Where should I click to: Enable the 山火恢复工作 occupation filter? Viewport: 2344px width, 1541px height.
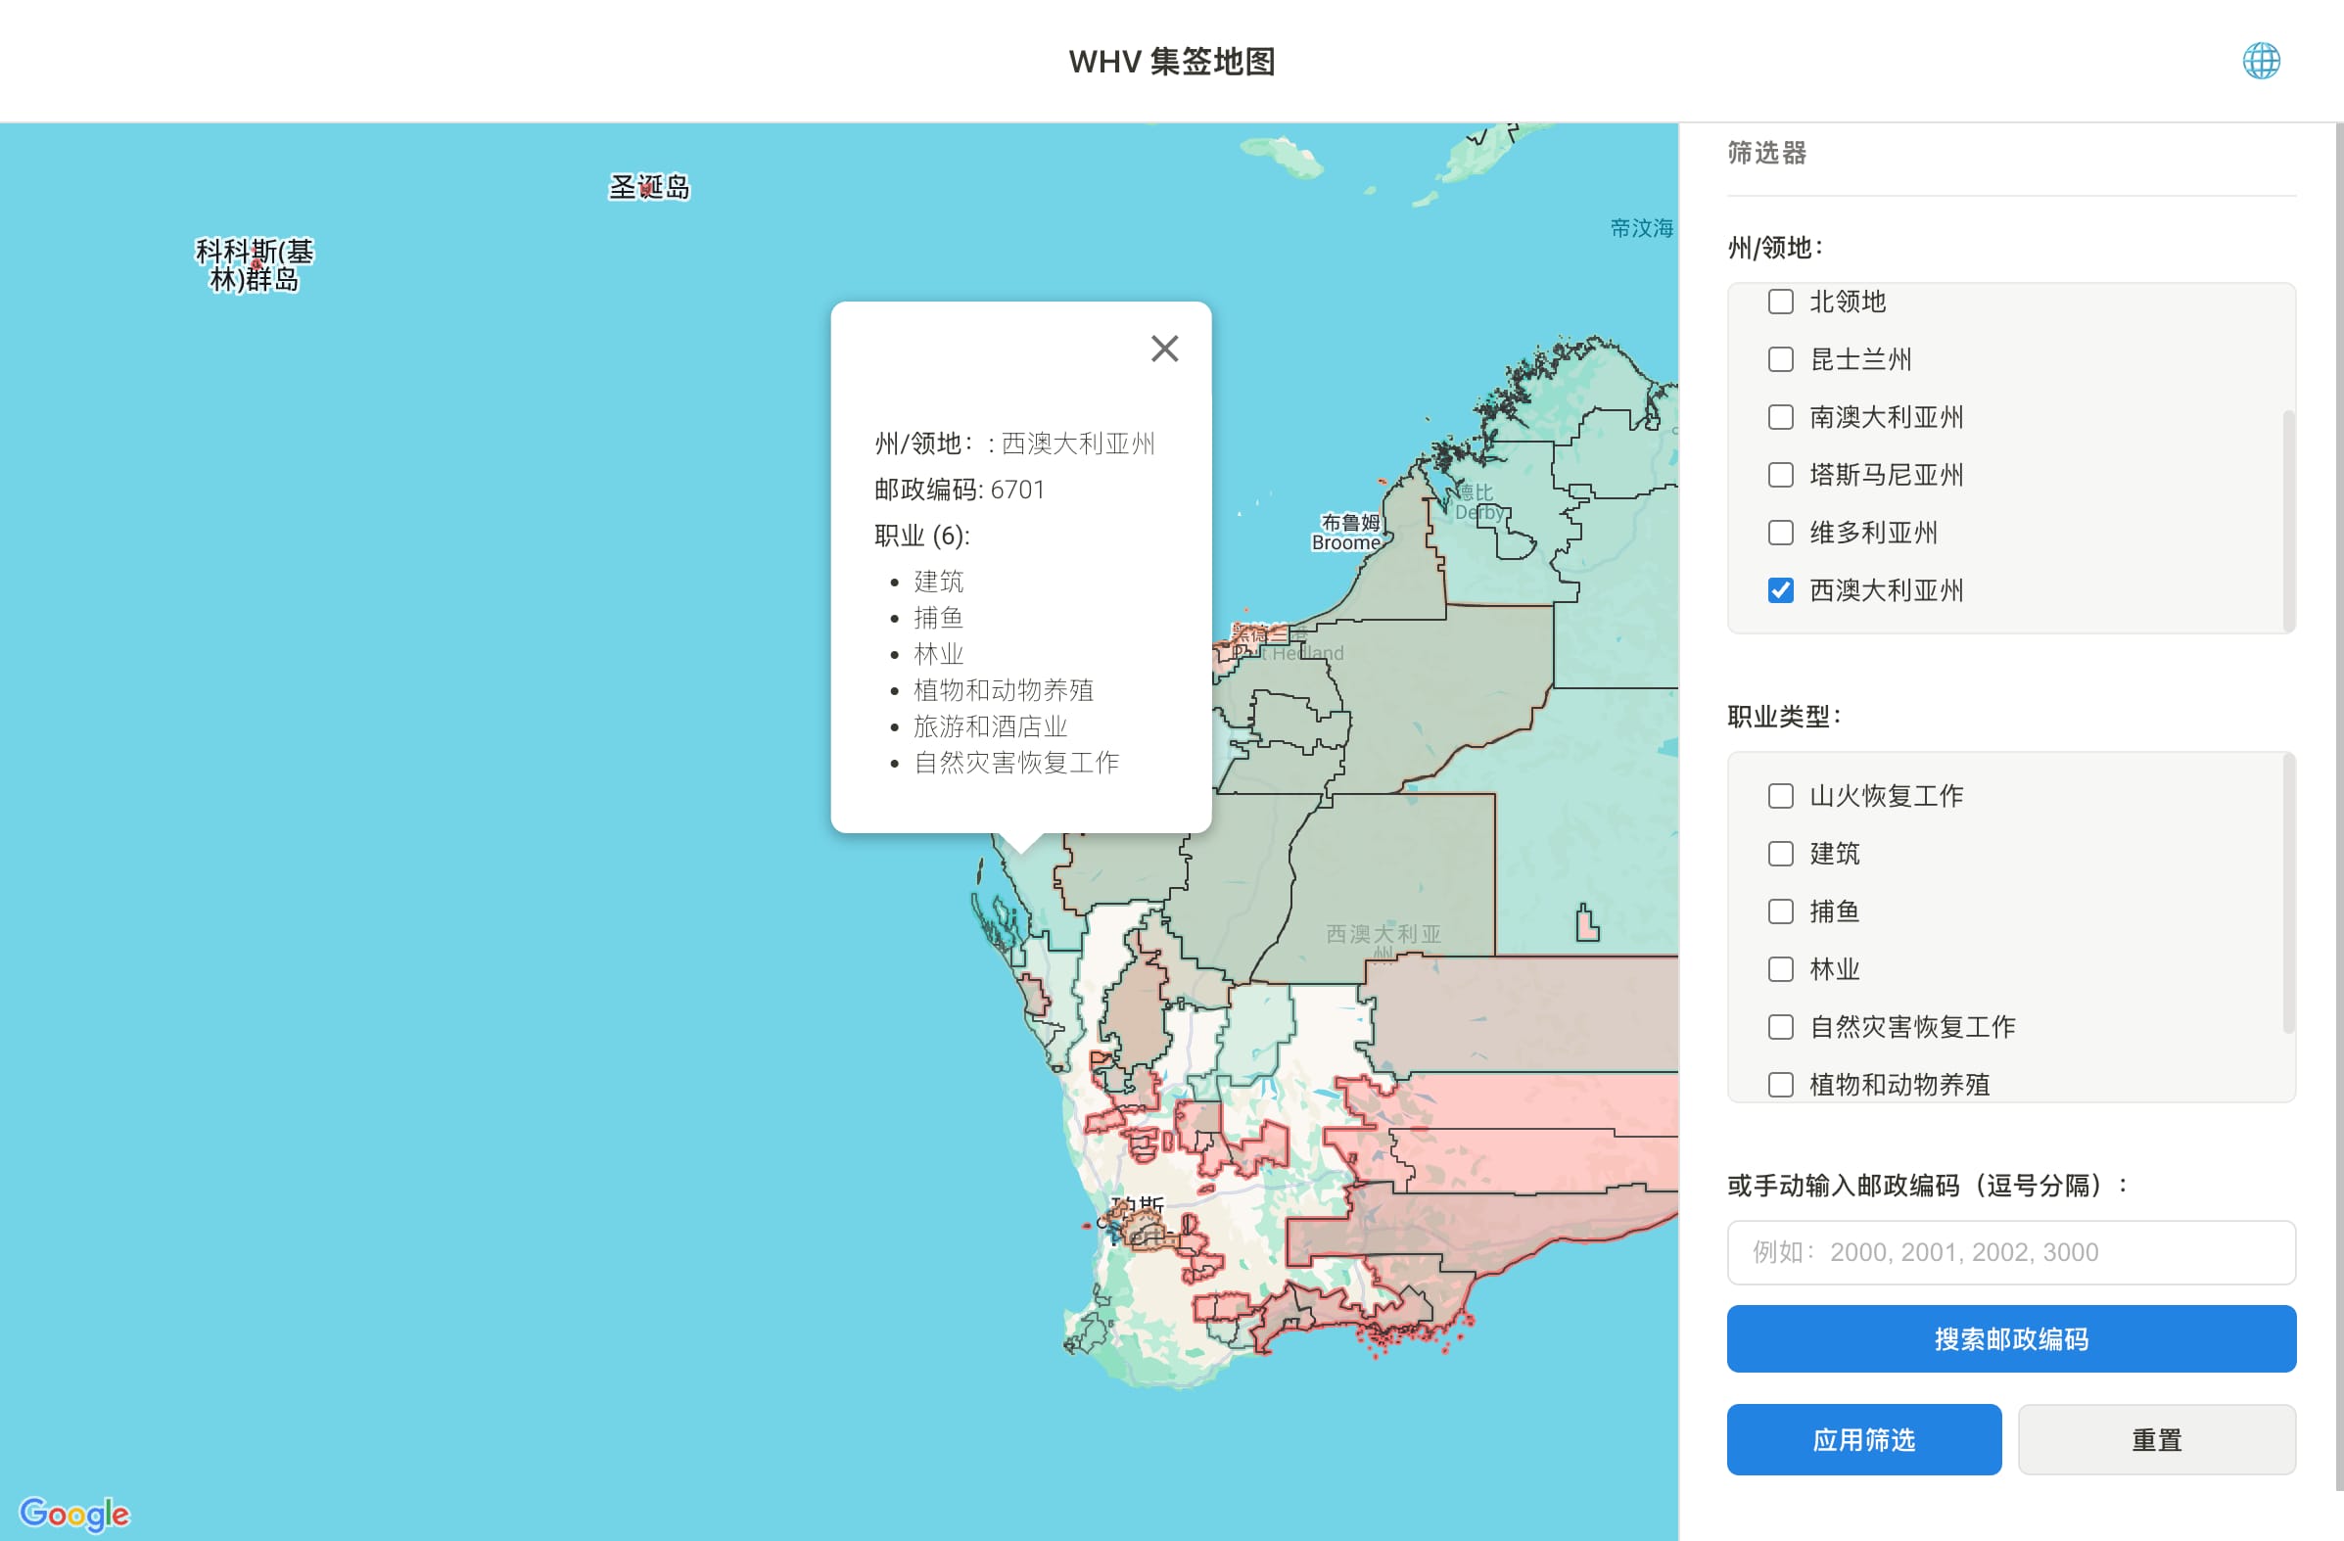tap(1781, 796)
